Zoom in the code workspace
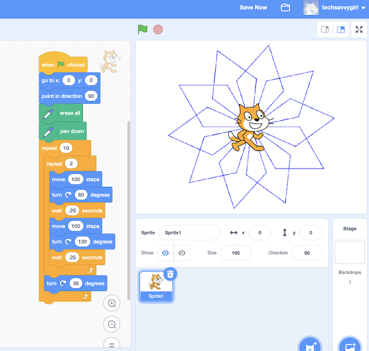Image resolution: width=369 pixels, height=351 pixels. pos(112,303)
